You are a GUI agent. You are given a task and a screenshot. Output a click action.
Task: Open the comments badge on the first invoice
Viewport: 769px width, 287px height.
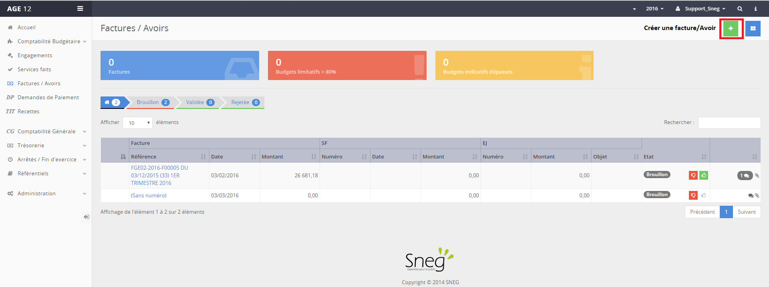pyautogui.click(x=745, y=176)
